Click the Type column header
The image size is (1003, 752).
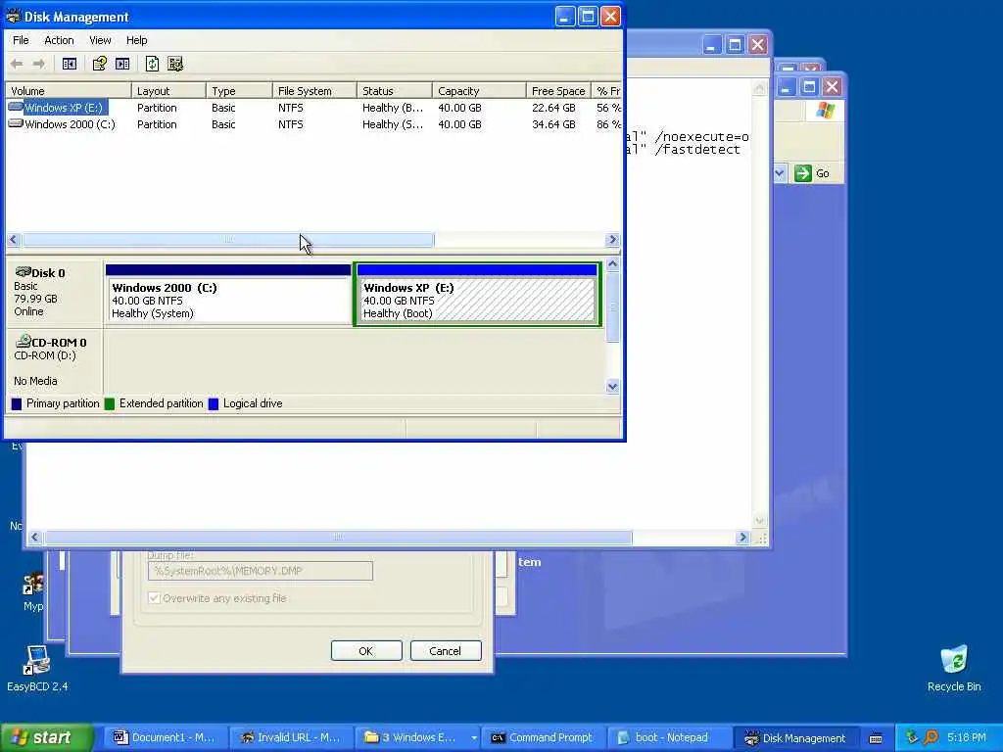click(239, 91)
